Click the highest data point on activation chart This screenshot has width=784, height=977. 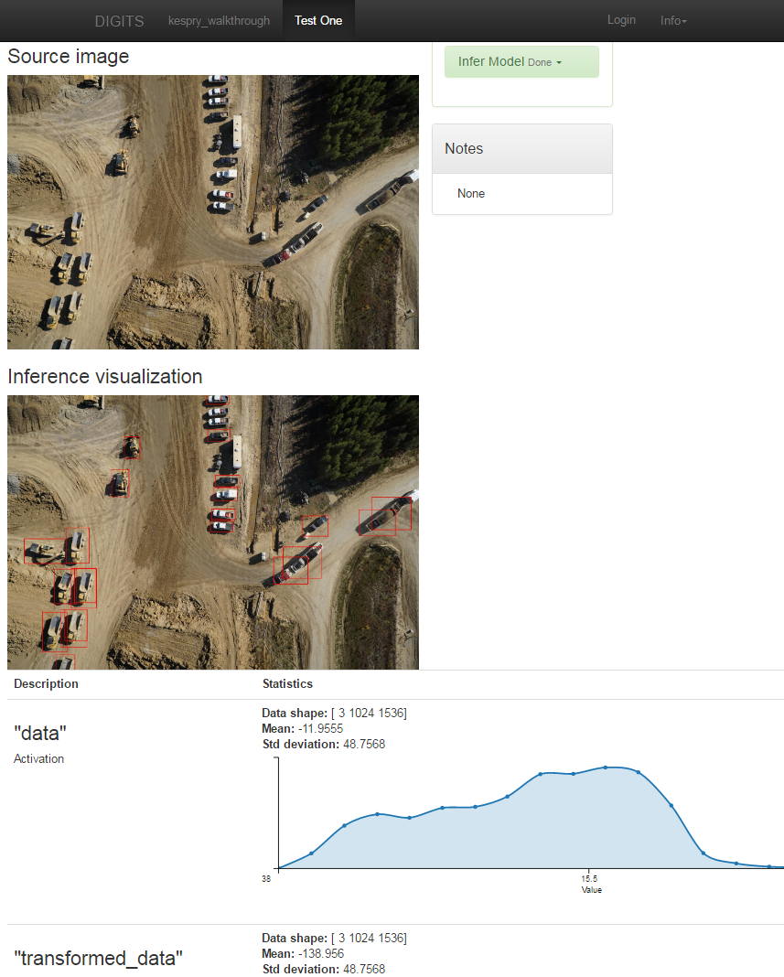605,768
